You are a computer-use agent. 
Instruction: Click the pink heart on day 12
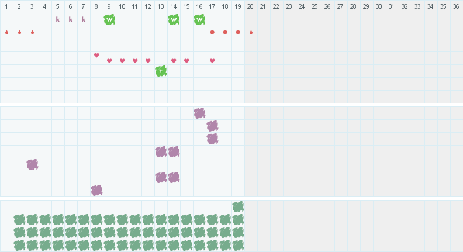point(148,61)
